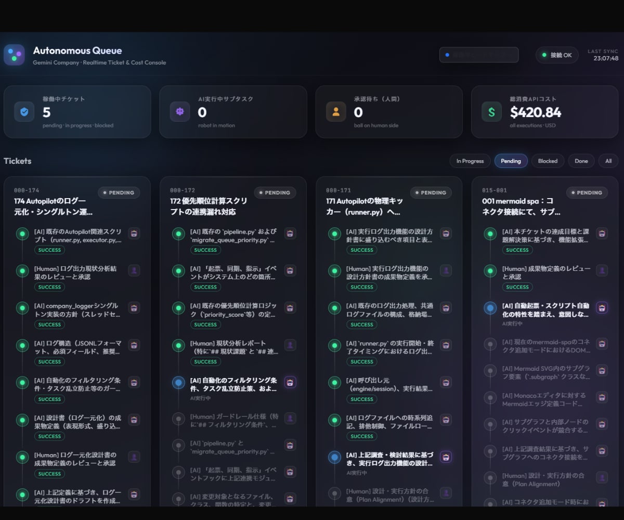This screenshot has height=520, width=624.
Task: Select the Pending filter tab
Action: click(x=511, y=161)
